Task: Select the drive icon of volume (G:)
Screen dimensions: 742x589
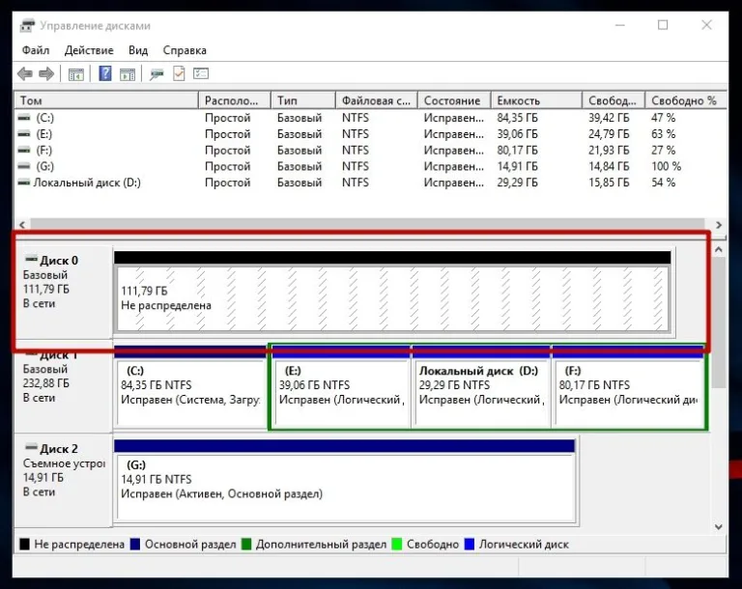Action: (23, 166)
